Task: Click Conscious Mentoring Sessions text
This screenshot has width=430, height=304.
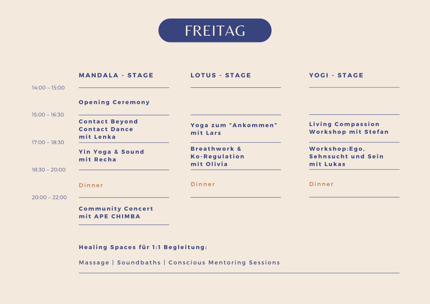Action: point(225,263)
